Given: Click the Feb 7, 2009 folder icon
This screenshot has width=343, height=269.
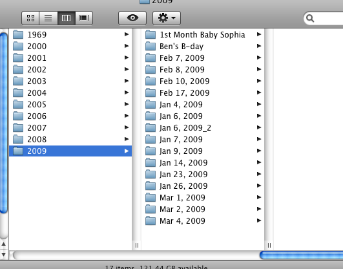Looking at the screenshot, I should click(151, 58).
